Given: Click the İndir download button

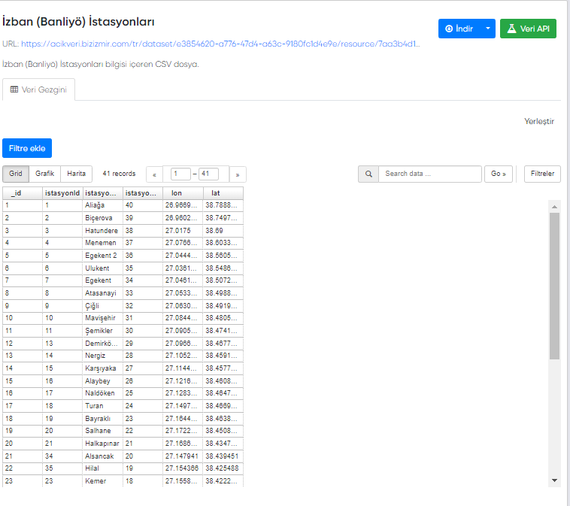Looking at the screenshot, I should click(x=459, y=29).
